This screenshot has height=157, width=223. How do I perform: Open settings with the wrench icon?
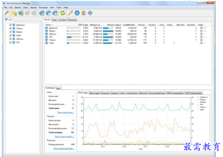click(x=70, y=13)
